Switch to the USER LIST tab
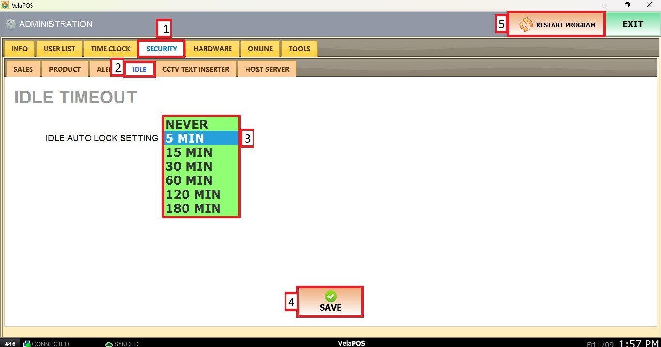Screen dimensions: 661x347 (x=59, y=49)
